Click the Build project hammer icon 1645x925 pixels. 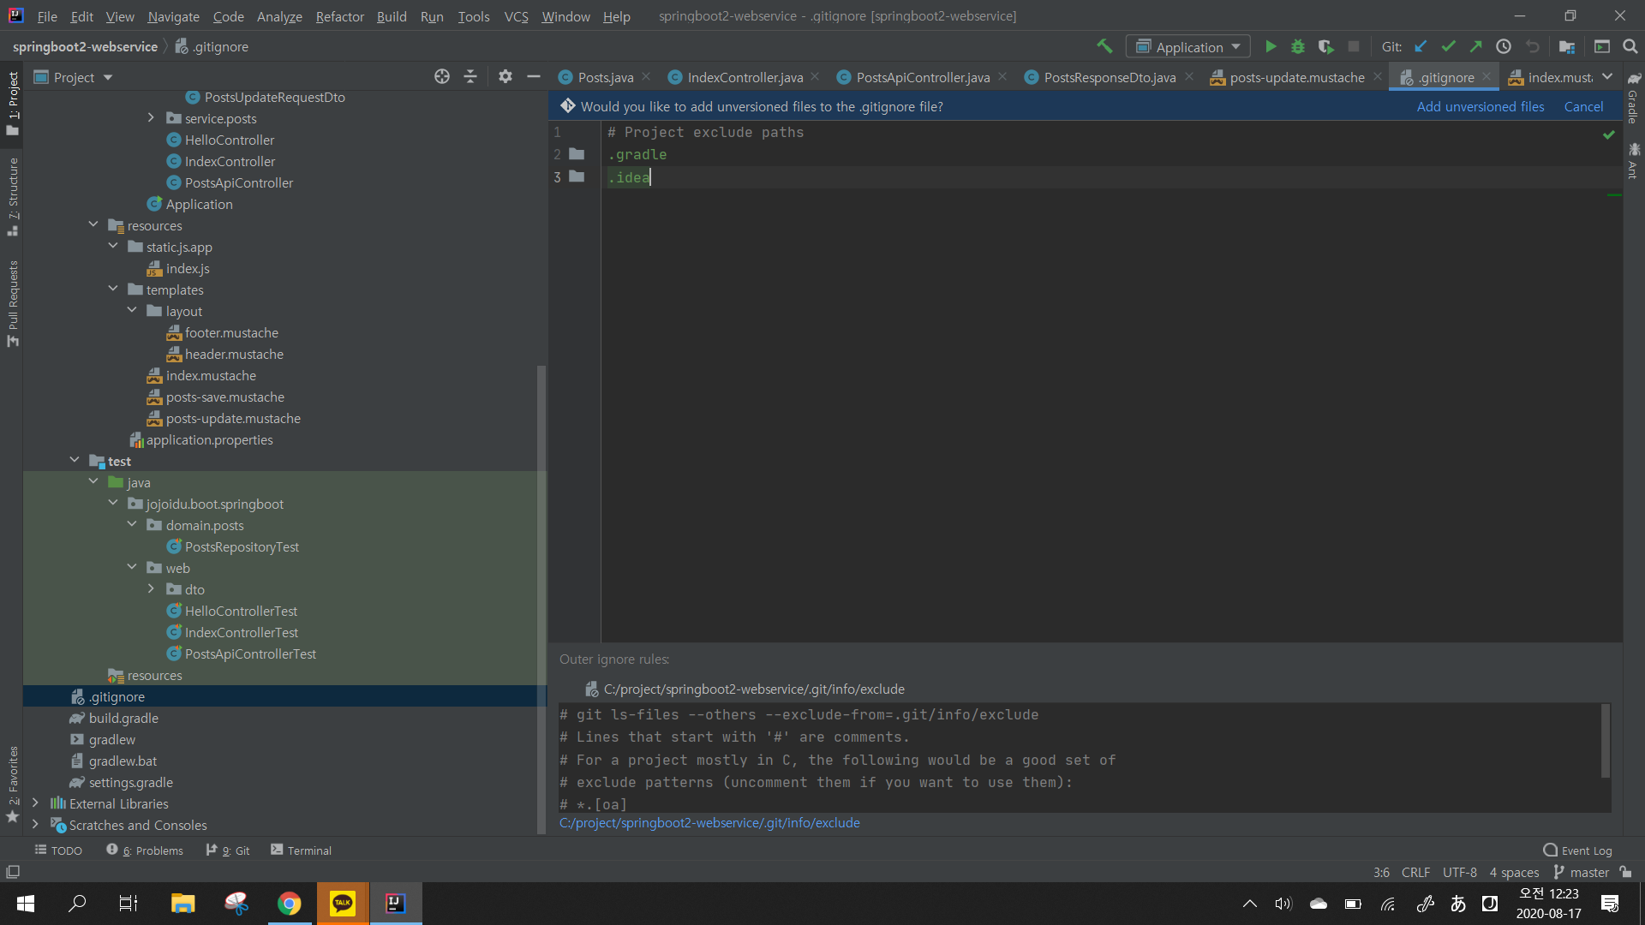coord(1104,46)
